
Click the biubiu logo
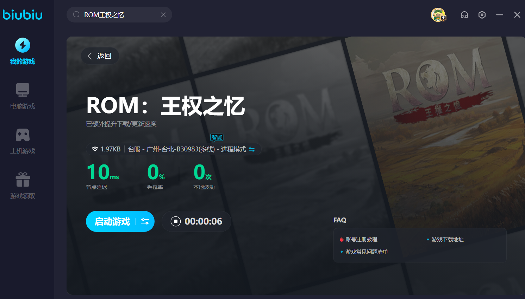(23, 15)
